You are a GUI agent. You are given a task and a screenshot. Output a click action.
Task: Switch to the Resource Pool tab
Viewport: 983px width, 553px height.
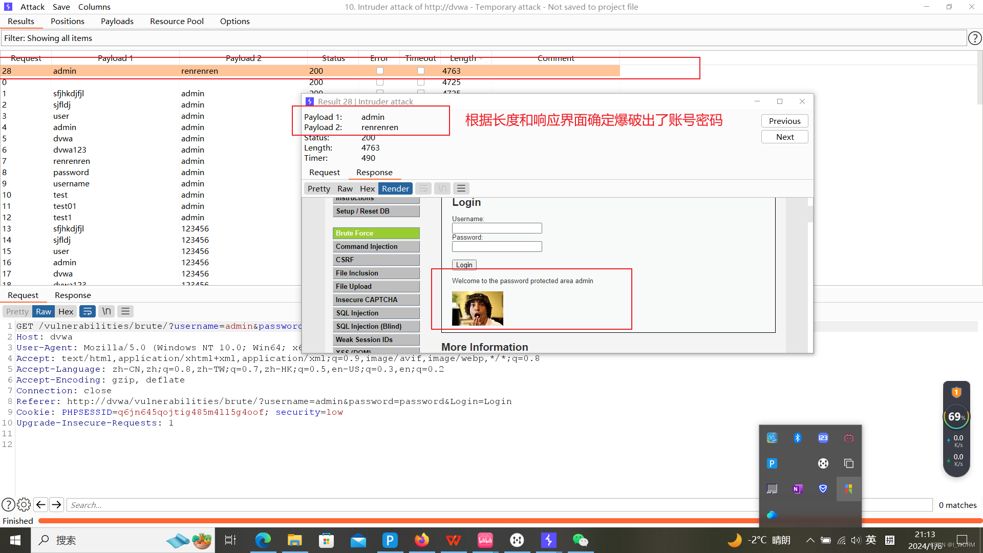[x=177, y=21]
